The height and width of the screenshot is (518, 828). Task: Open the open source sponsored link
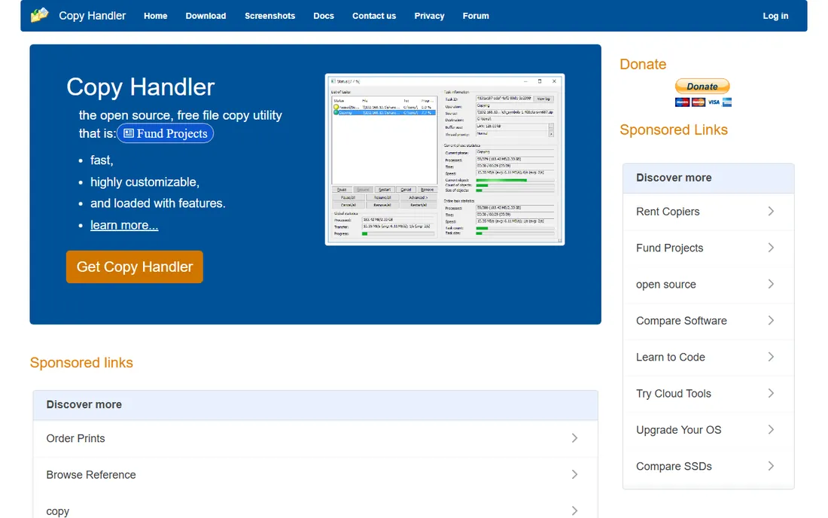708,285
